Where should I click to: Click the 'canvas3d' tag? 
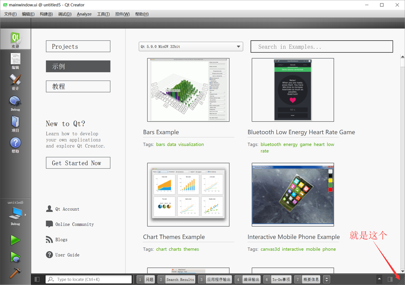click(270, 249)
